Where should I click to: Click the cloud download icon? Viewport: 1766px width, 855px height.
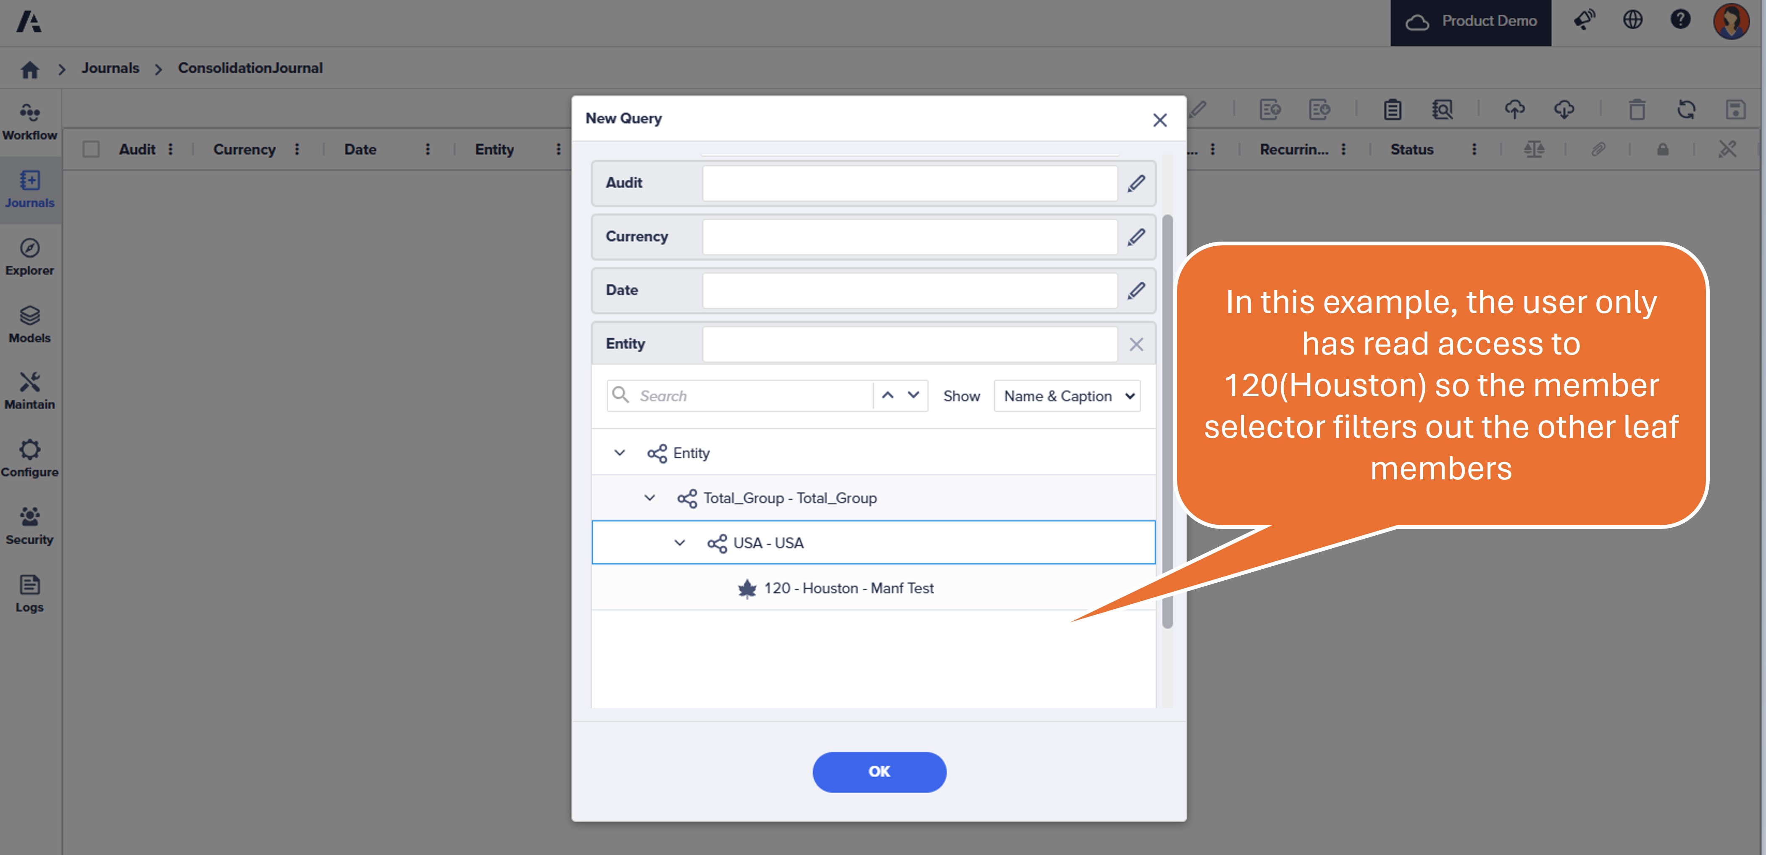click(x=1564, y=110)
